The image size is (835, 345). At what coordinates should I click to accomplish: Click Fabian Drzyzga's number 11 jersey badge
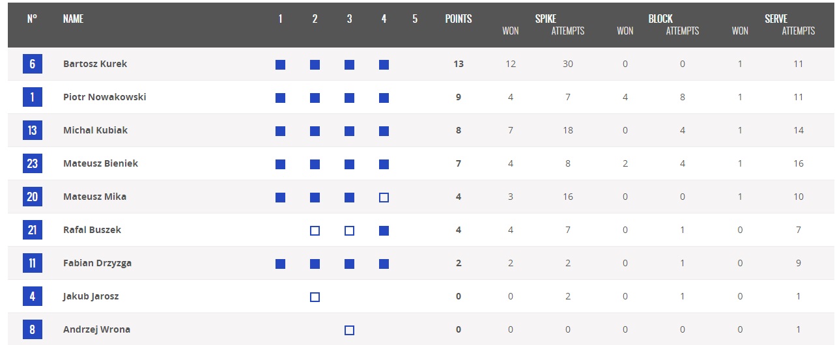tap(32, 263)
